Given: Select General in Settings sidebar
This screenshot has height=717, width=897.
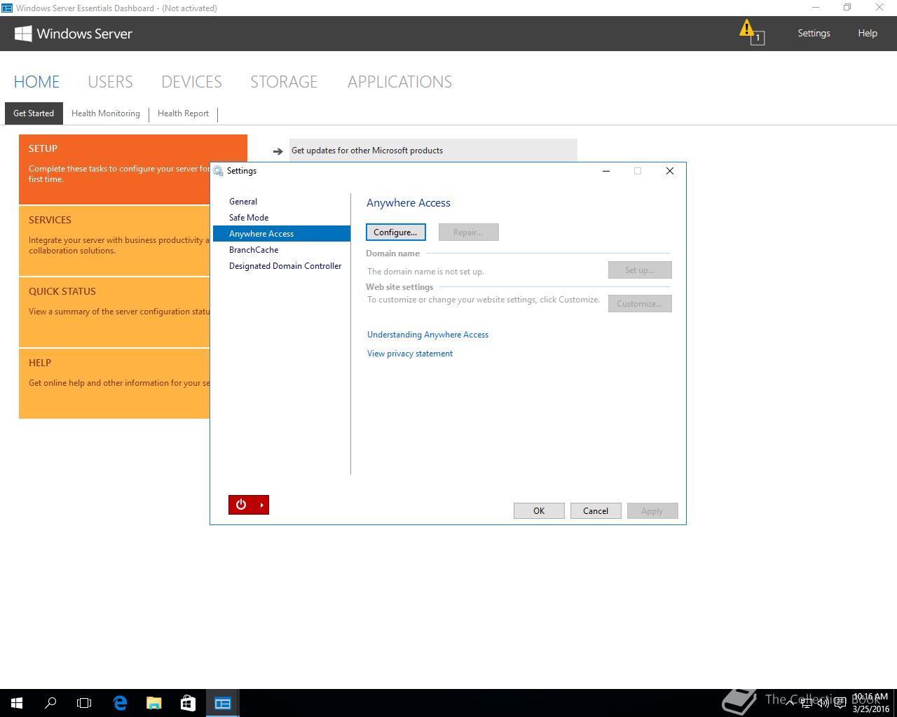Looking at the screenshot, I should pyautogui.click(x=282, y=202).
